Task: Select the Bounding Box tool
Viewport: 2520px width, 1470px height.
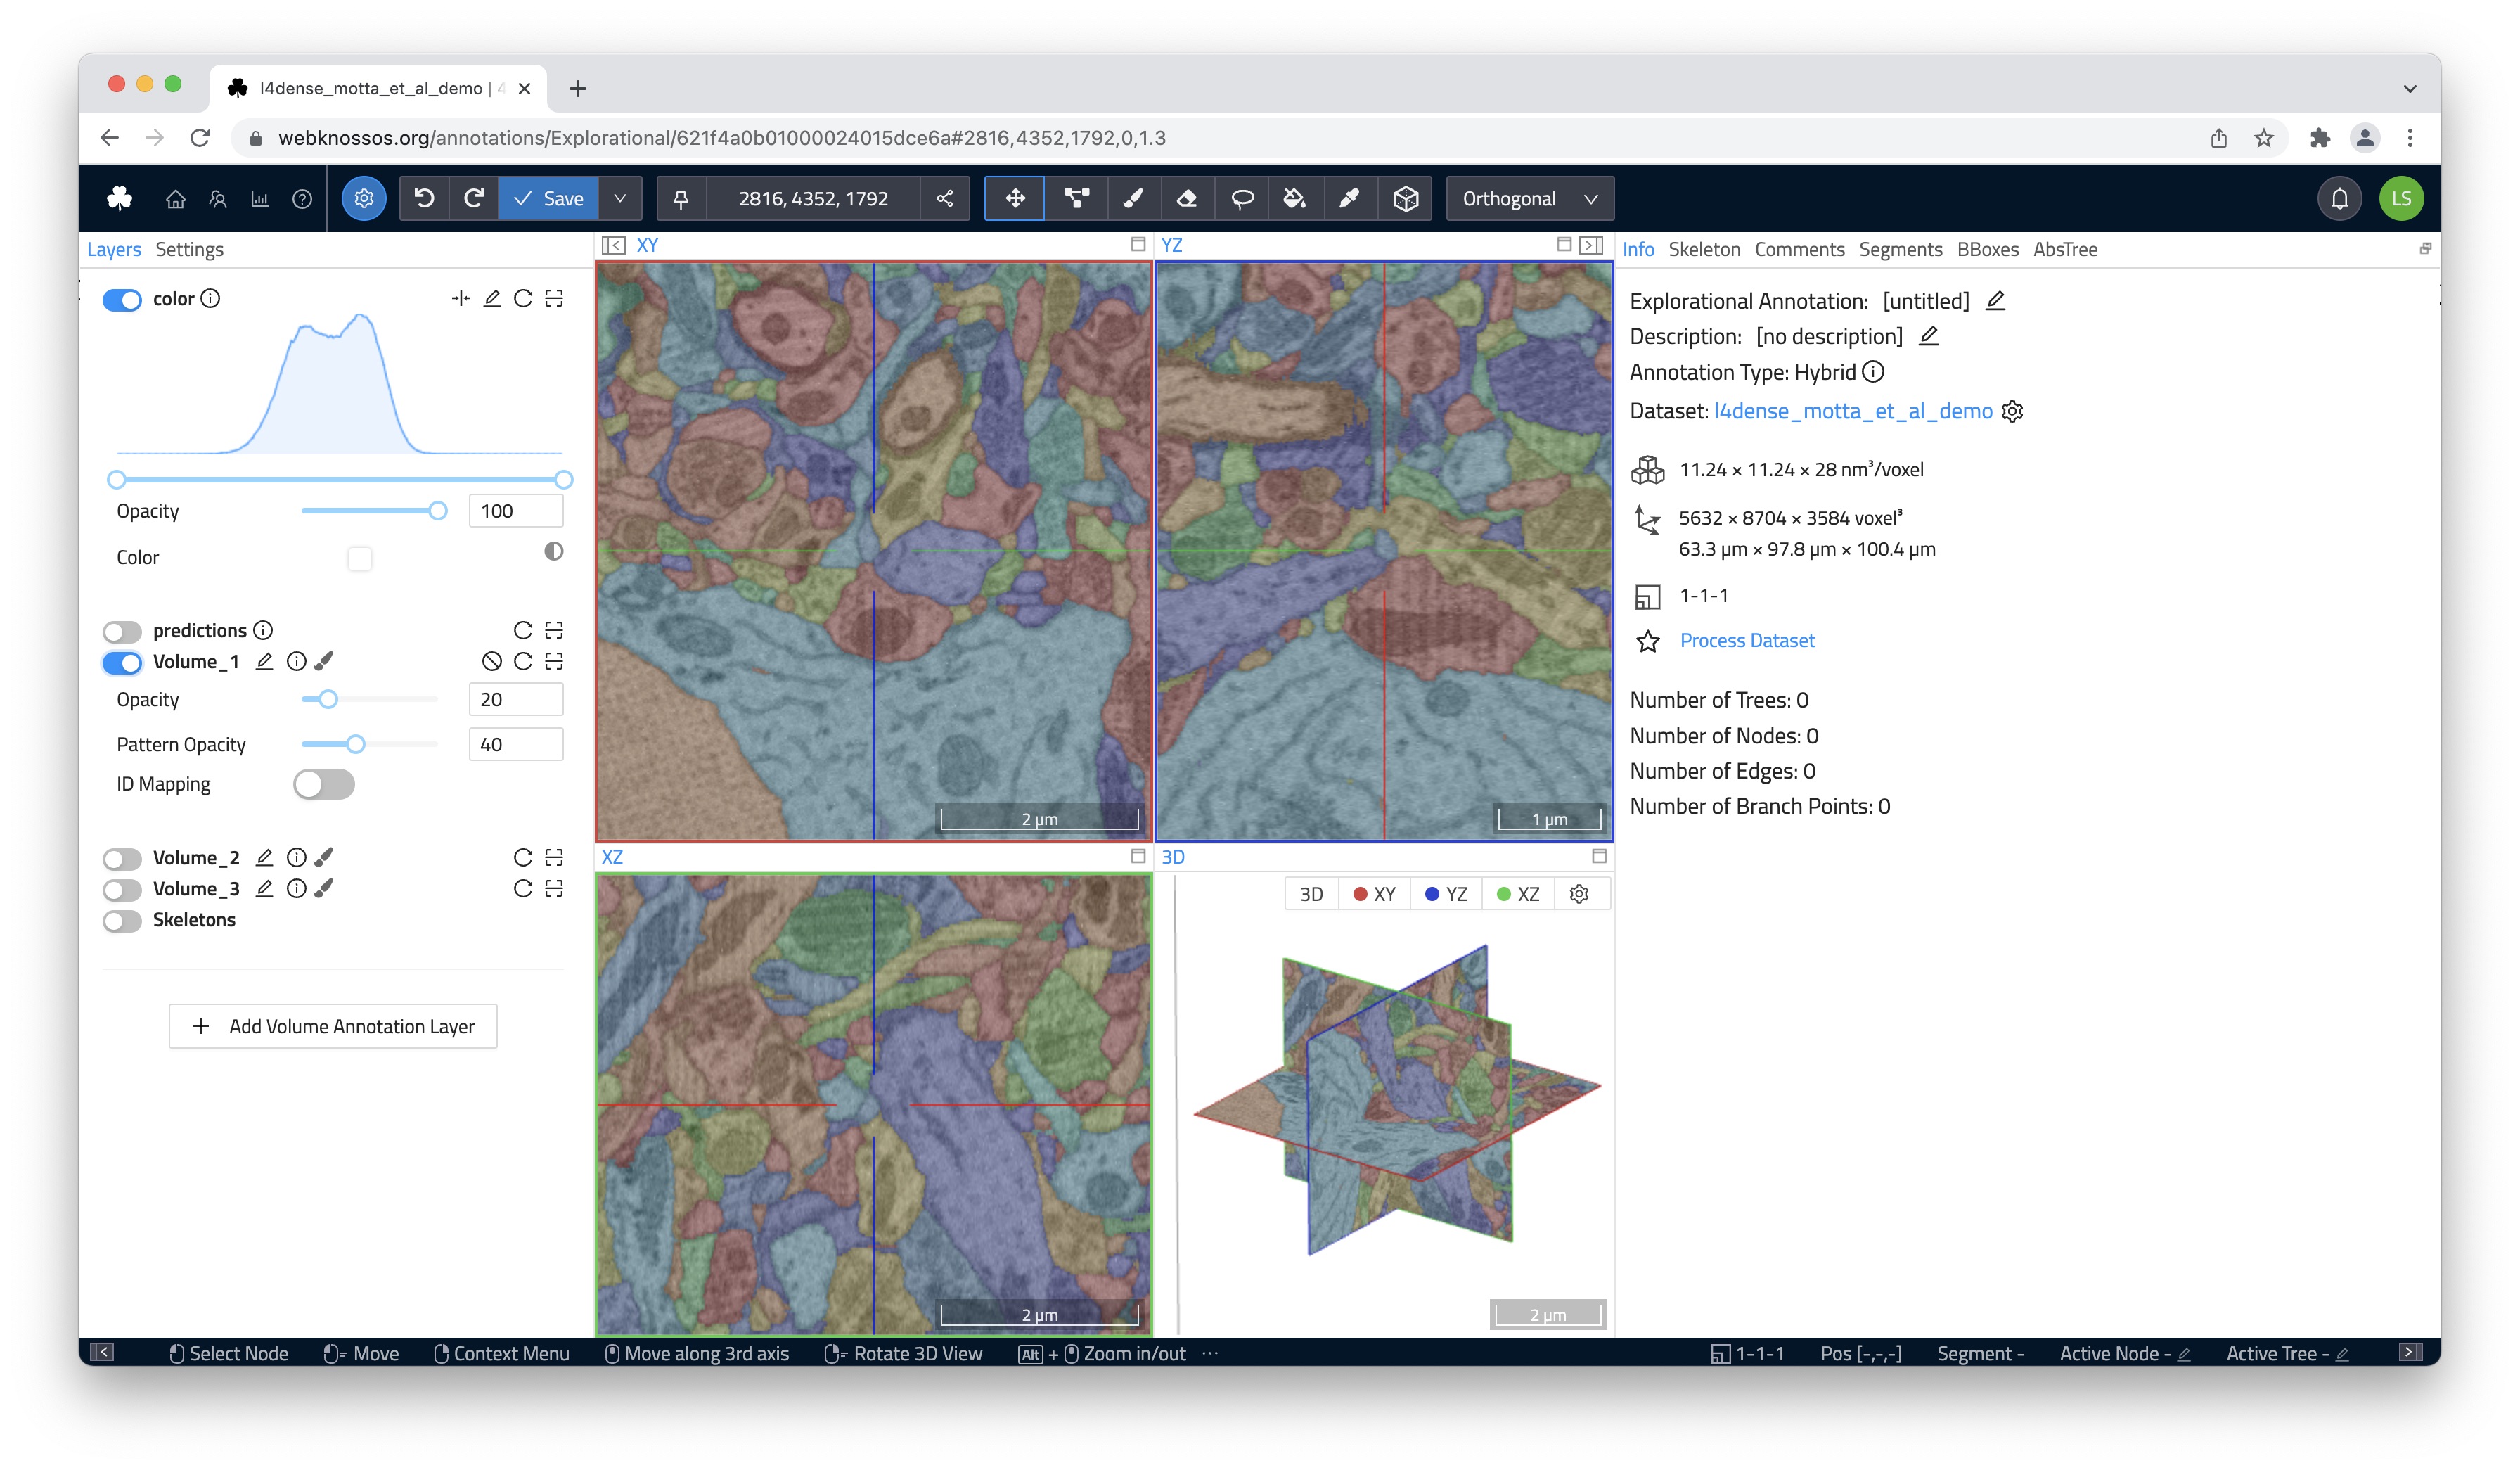Action: pos(1405,198)
